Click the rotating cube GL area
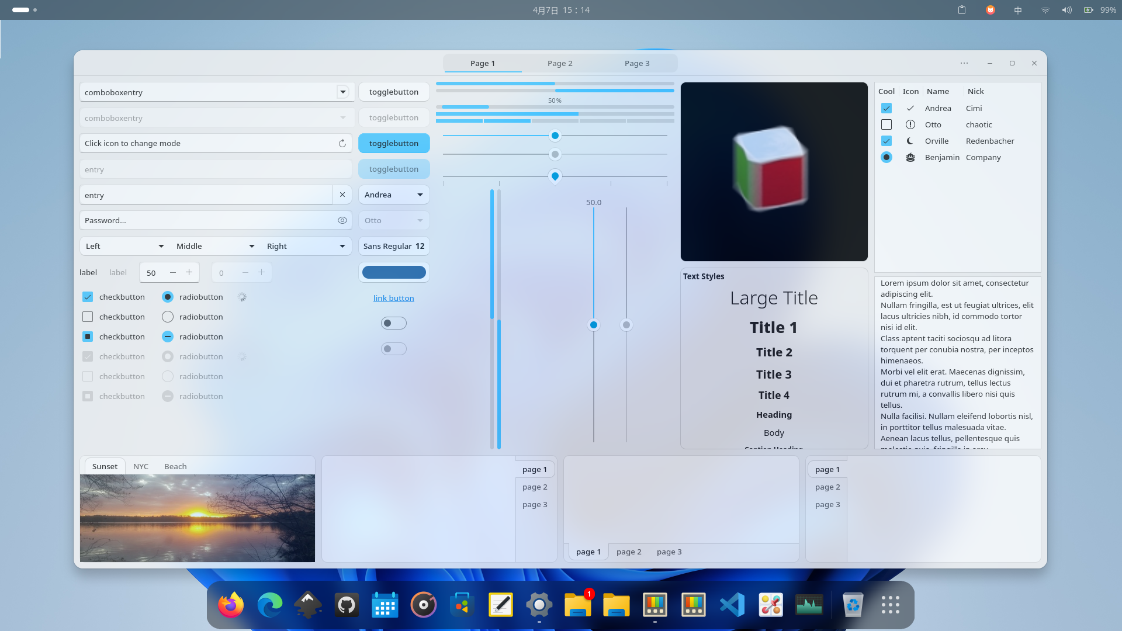1122x631 pixels. pyautogui.click(x=774, y=172)
